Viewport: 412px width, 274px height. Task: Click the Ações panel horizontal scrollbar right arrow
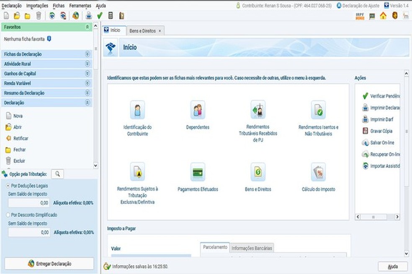click(397, 217)
